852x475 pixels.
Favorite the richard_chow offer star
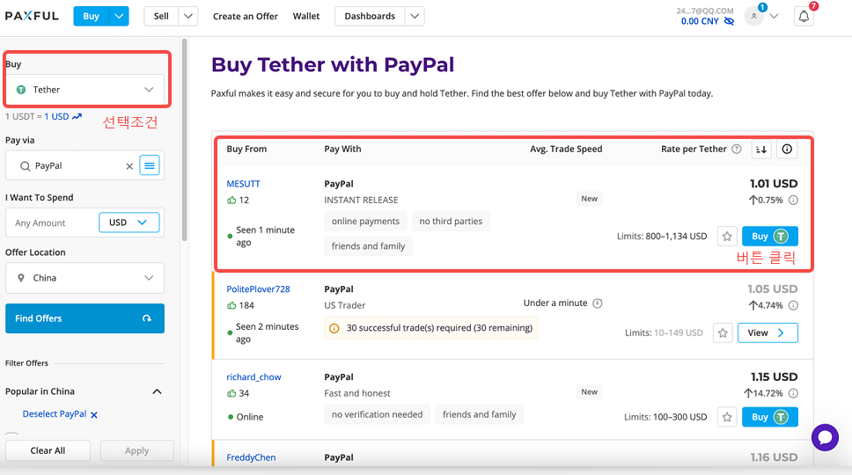727,417
